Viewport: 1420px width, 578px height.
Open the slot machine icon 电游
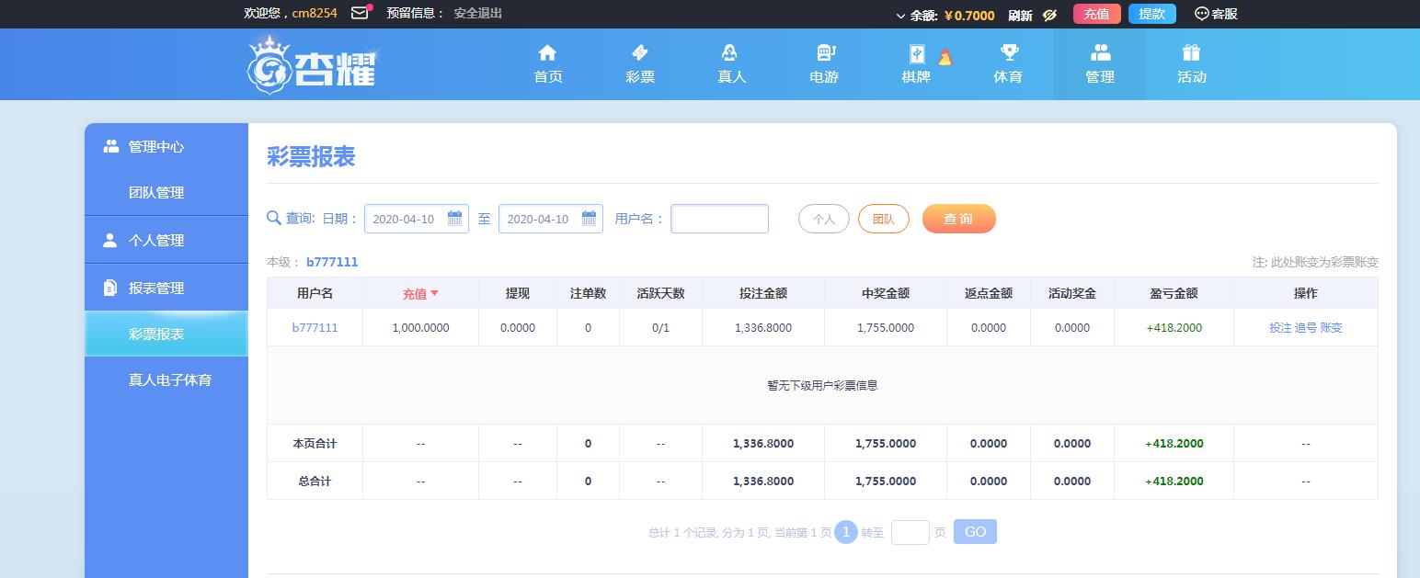point(824,53)
